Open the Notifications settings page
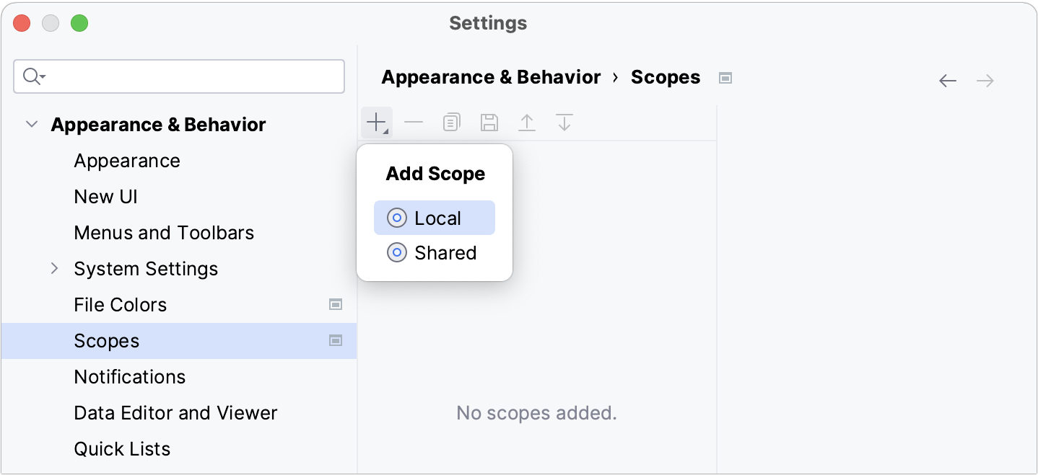Screen dimensions: 1038x475 [x=129, y=376]
